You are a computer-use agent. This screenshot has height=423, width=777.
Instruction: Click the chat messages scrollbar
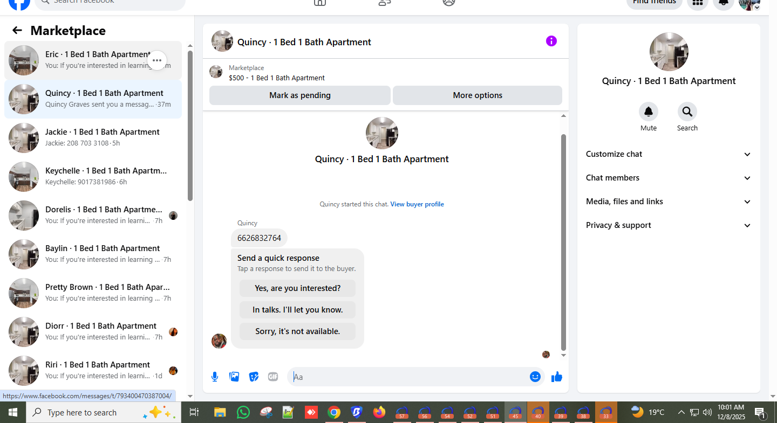(563, 242)
